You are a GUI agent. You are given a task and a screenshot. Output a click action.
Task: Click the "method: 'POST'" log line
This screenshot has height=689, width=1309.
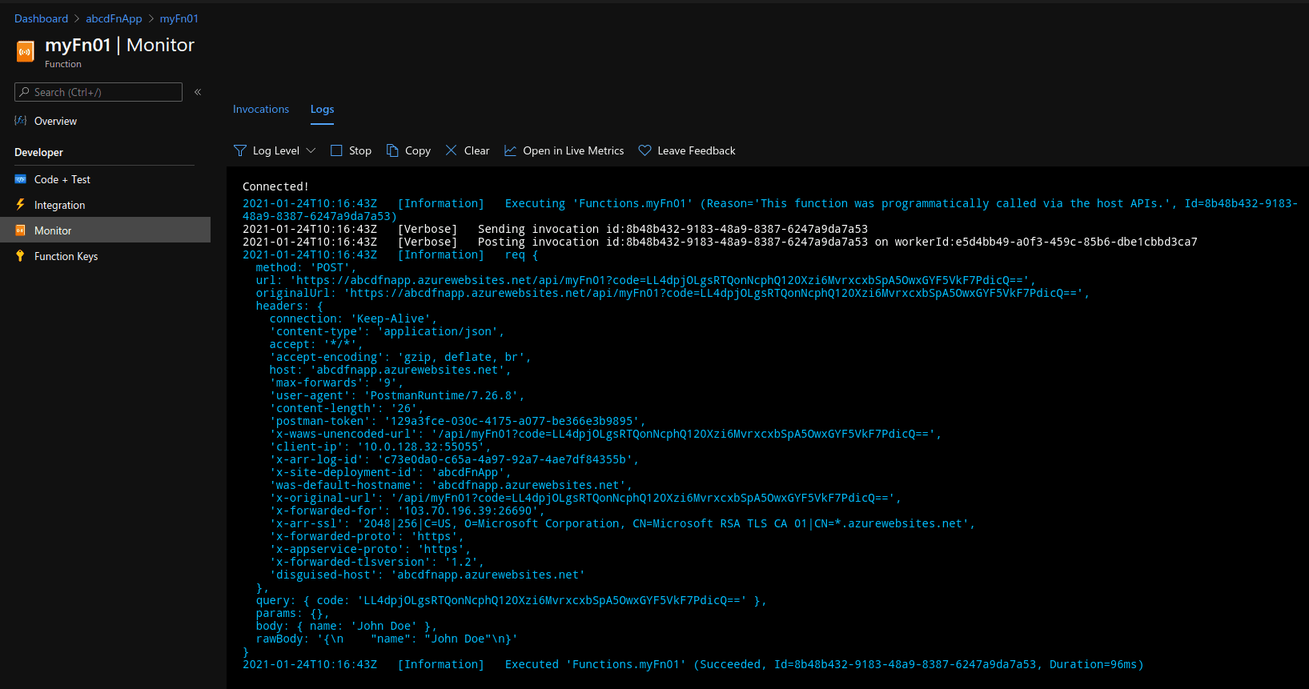(x=306, y=267)
